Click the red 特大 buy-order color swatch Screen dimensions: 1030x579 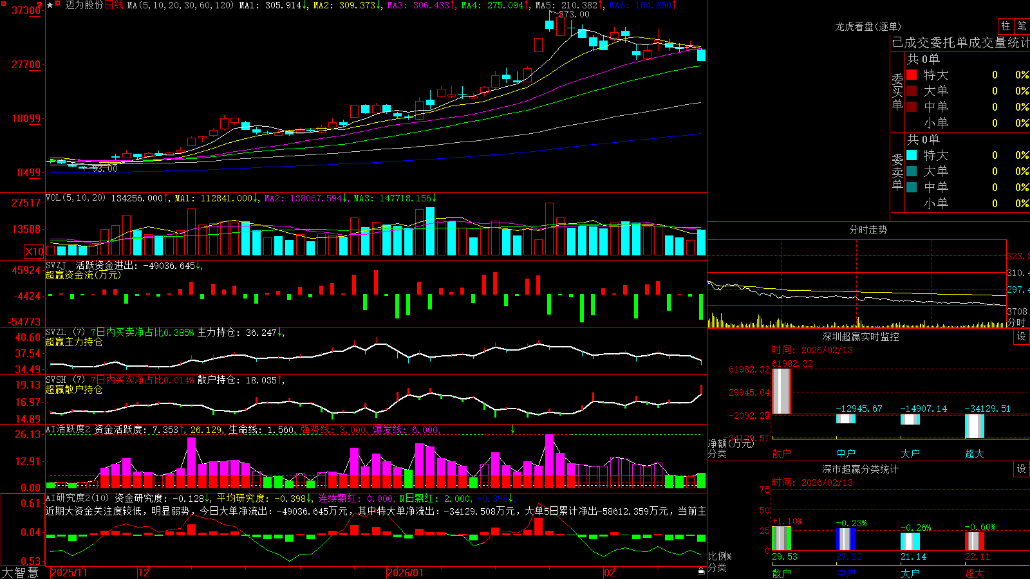point(912,75)
